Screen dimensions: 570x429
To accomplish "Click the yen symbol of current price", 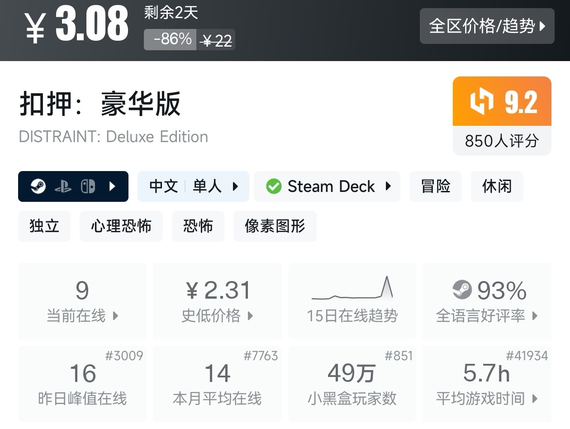I will 35,27.
